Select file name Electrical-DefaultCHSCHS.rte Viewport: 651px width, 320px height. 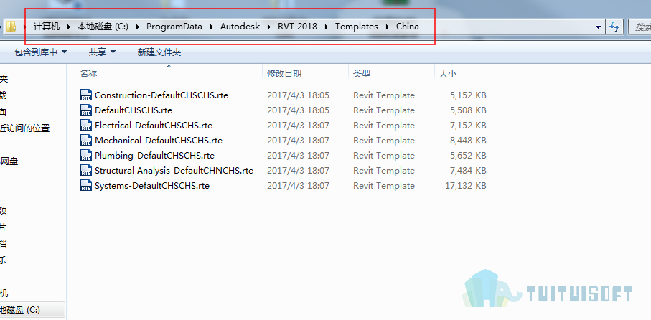154,125
